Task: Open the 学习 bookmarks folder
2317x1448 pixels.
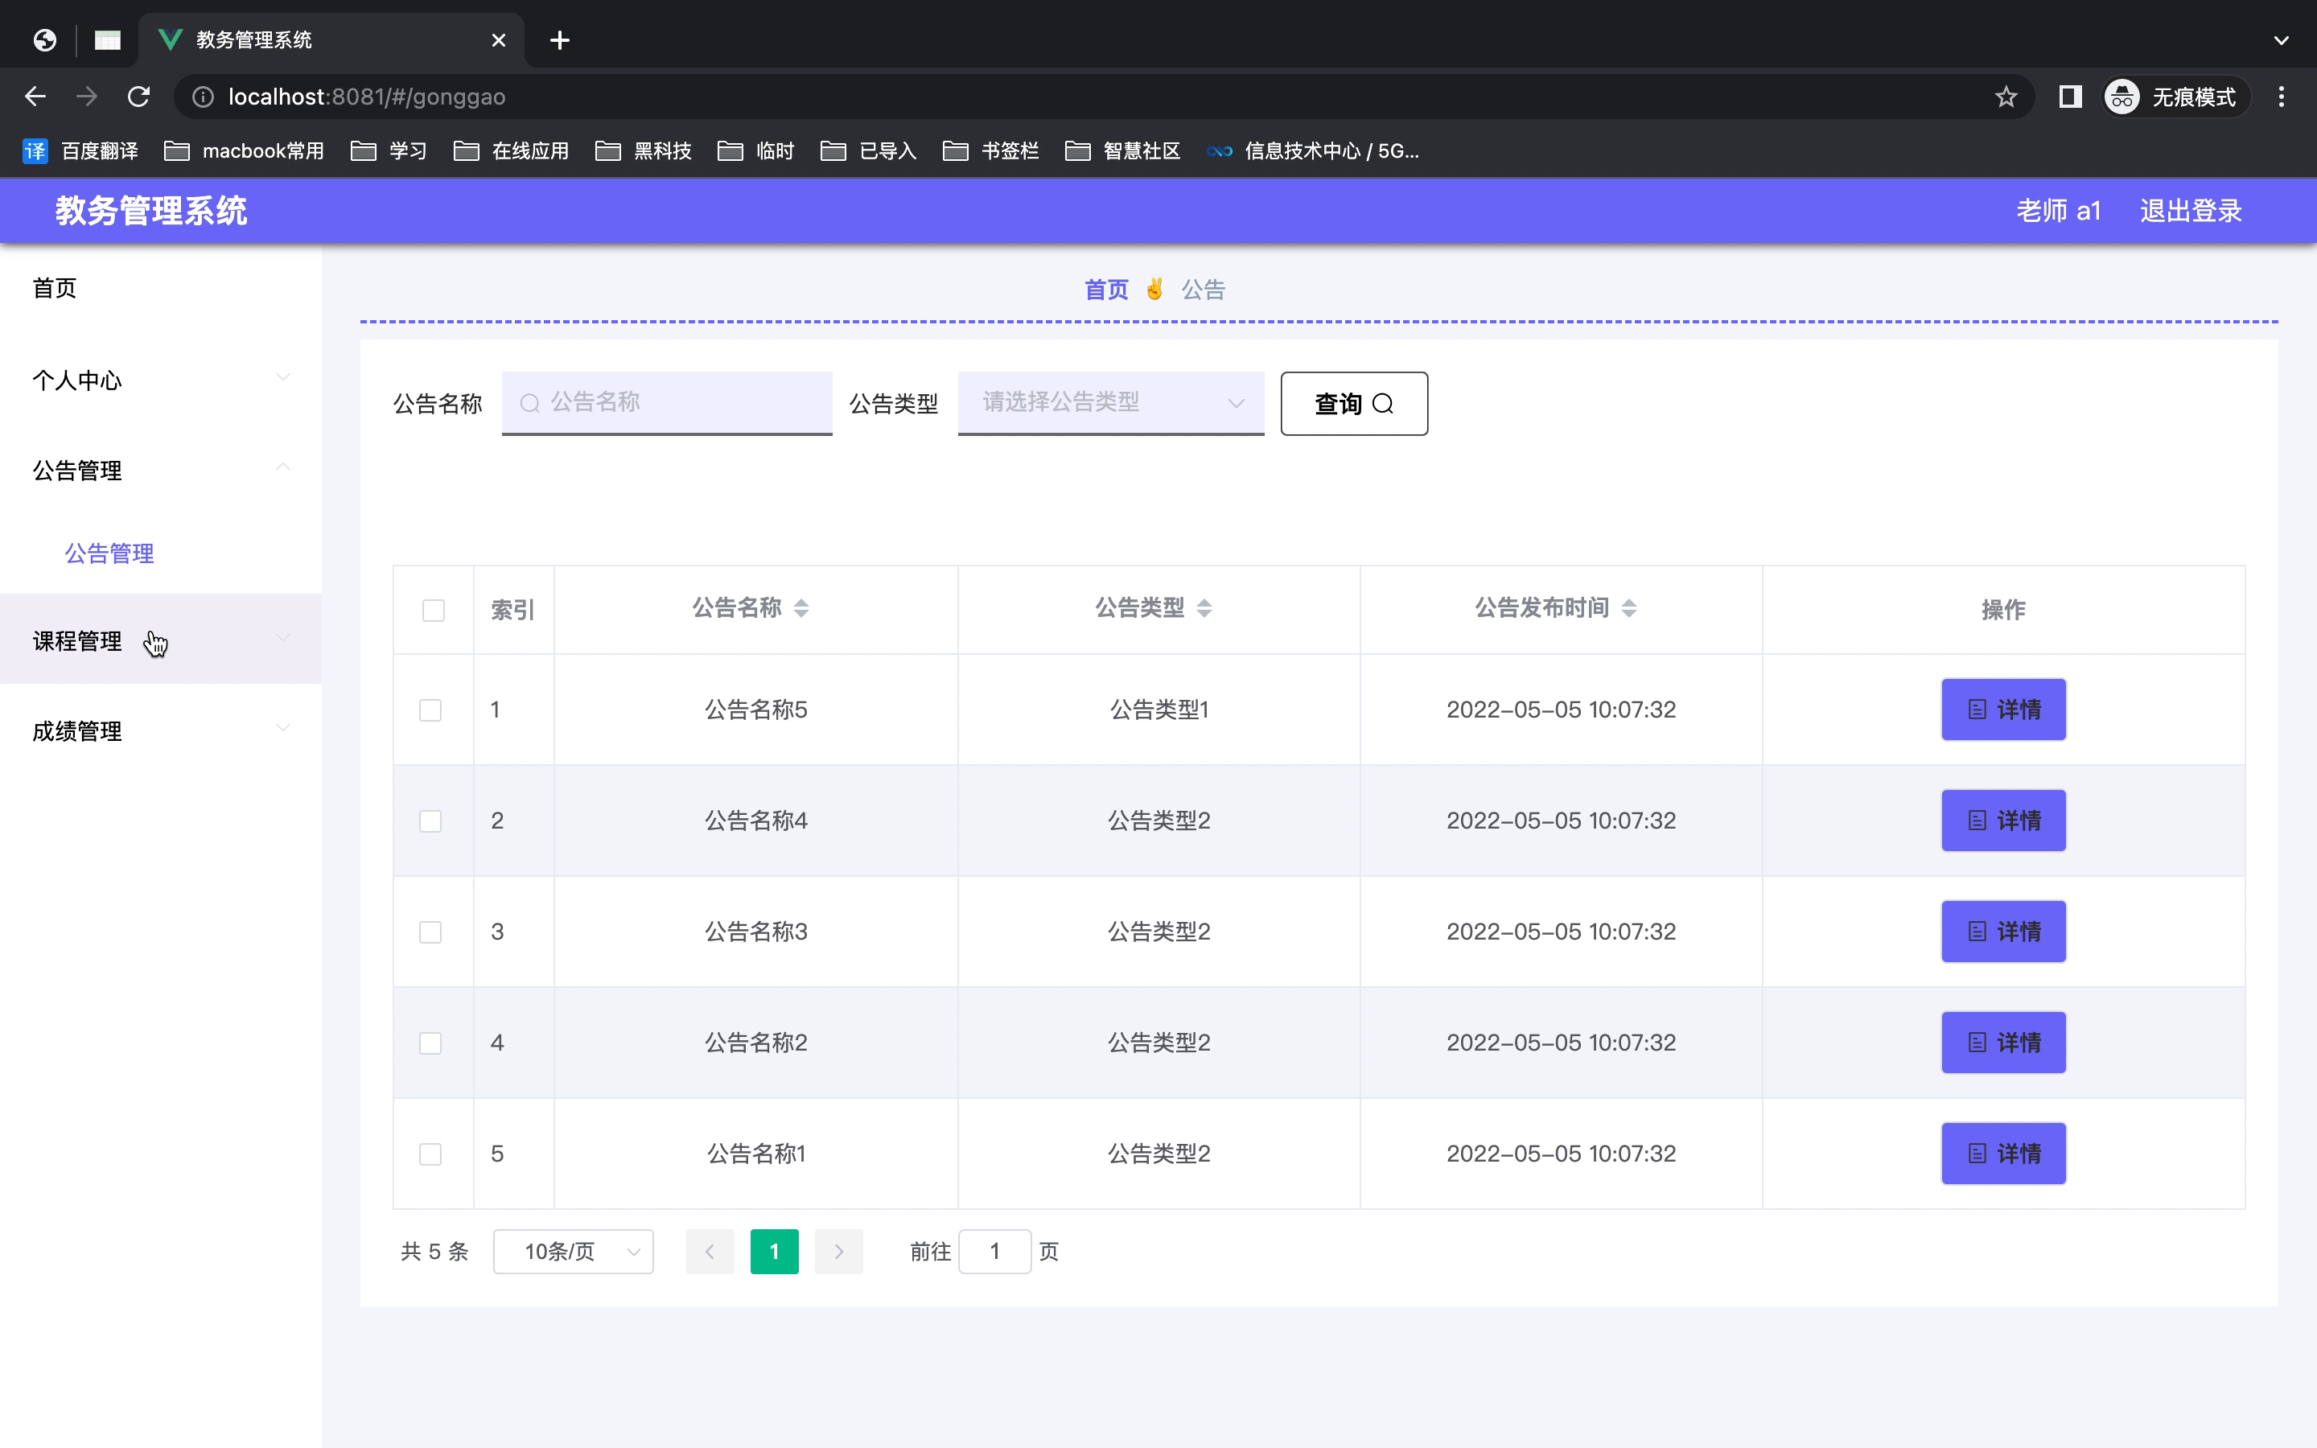Action: tap(389, 151)
